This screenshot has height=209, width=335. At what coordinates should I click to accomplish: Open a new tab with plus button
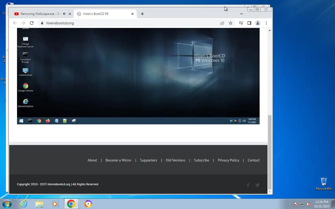[x=142, y=14]
